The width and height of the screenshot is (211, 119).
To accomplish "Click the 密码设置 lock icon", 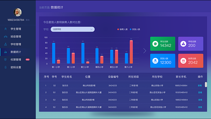I will click(x=5, y=67).
